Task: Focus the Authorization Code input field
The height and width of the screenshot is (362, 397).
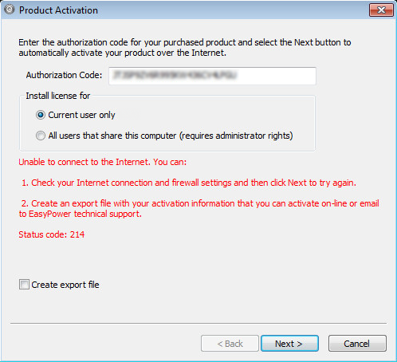Action: coord(212,76)
